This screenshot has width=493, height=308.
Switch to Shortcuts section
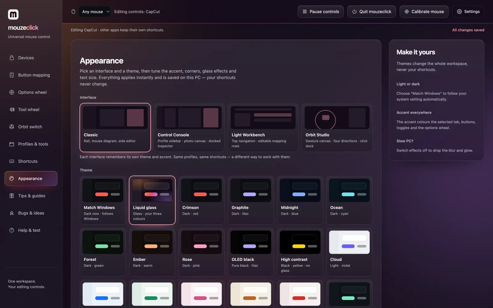[31, 161]
